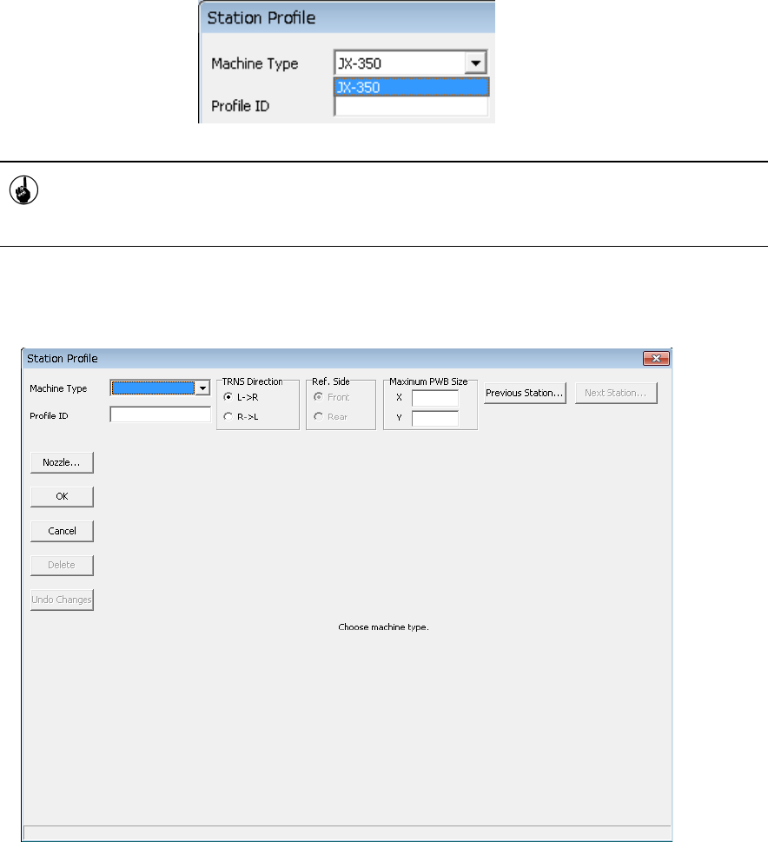Open the Previous Station dialog
Image resolution: width=768 pixels, height=842 pixels.
pyautogui.click(x=525, y=393)
